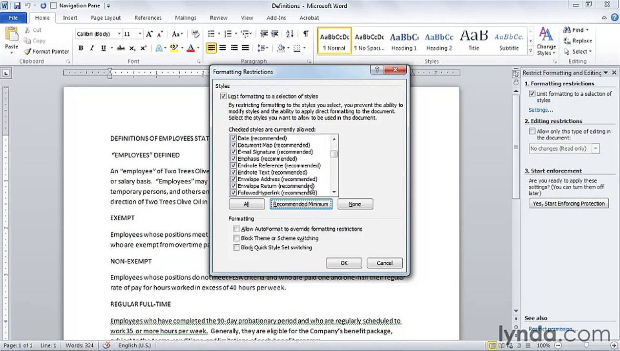
Task: Click the Show/Hide paragraph marks icon
Action: coord(306,34)
